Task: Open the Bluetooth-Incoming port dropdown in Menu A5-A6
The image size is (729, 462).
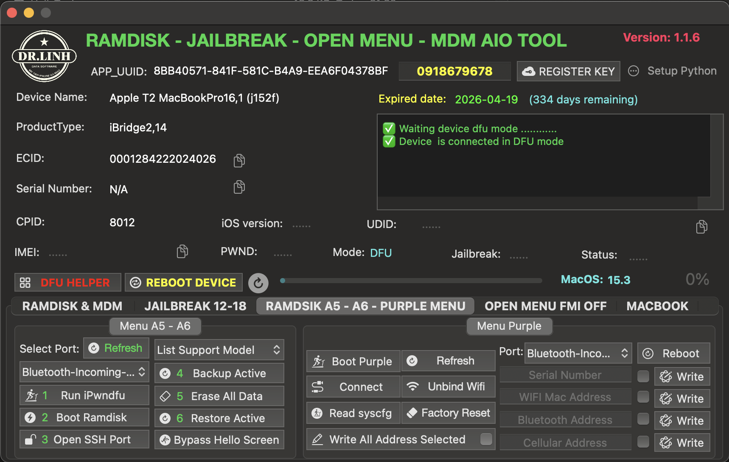Action: tap(84, 372)
